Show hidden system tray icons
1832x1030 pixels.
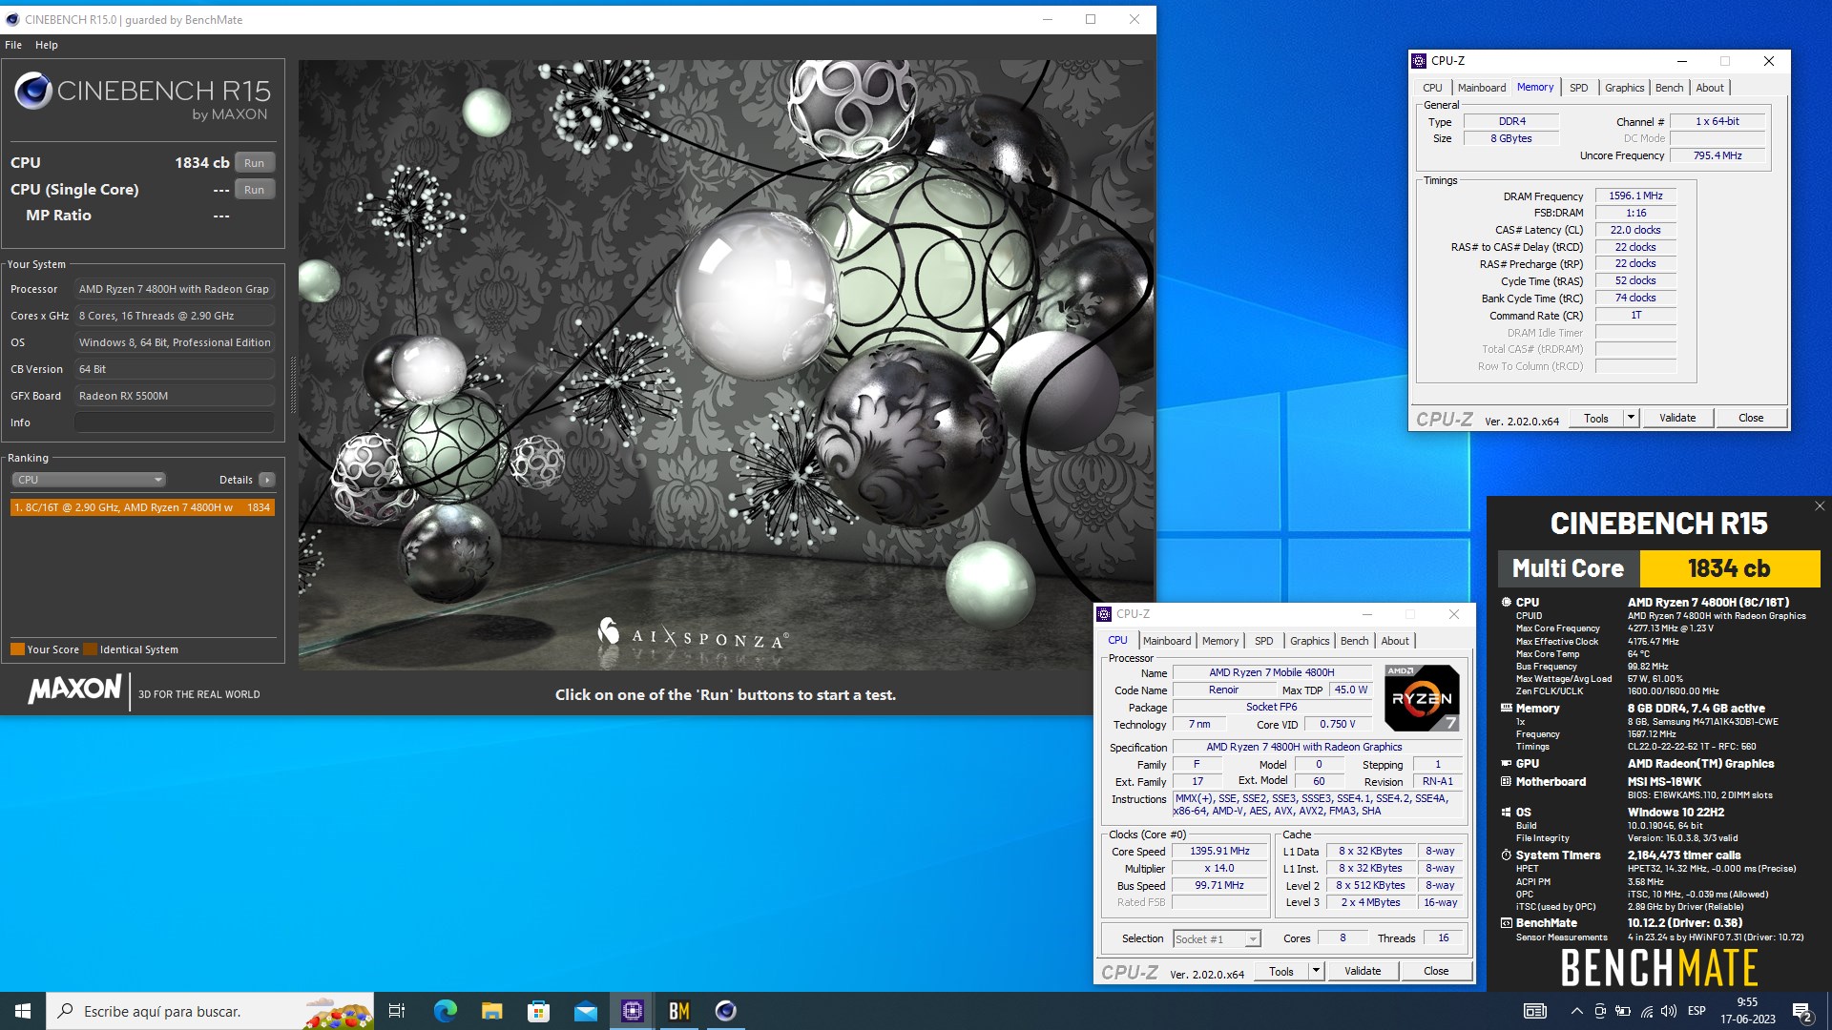pos(1576,1011)
